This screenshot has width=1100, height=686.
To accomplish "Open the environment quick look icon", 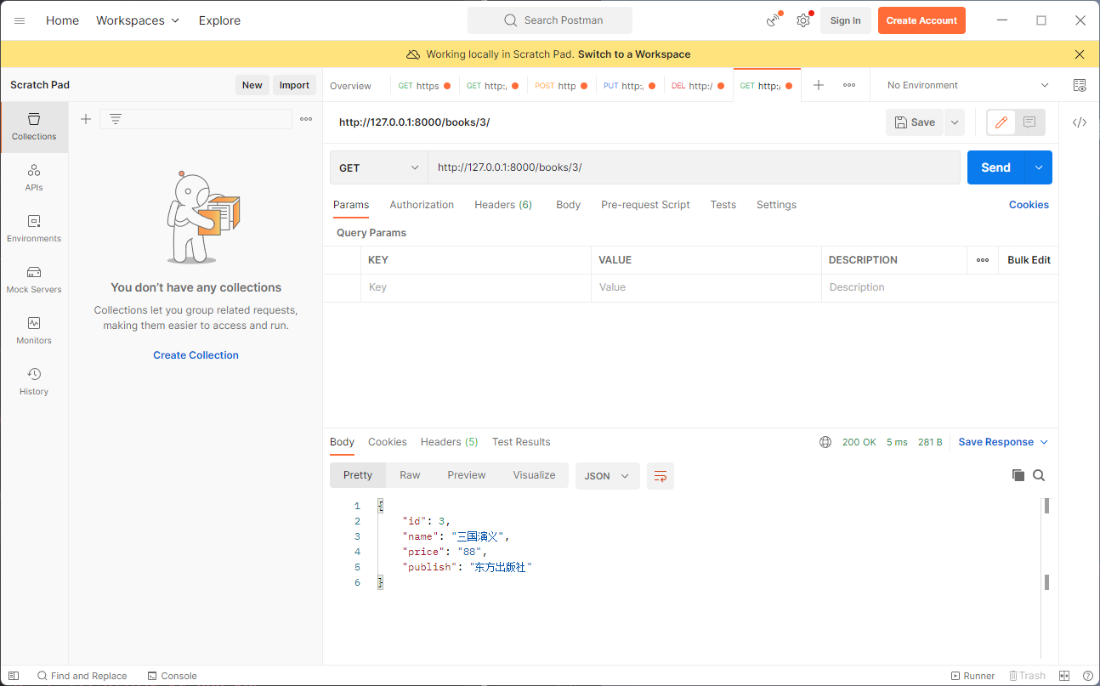I will [x=1080, y=85].
